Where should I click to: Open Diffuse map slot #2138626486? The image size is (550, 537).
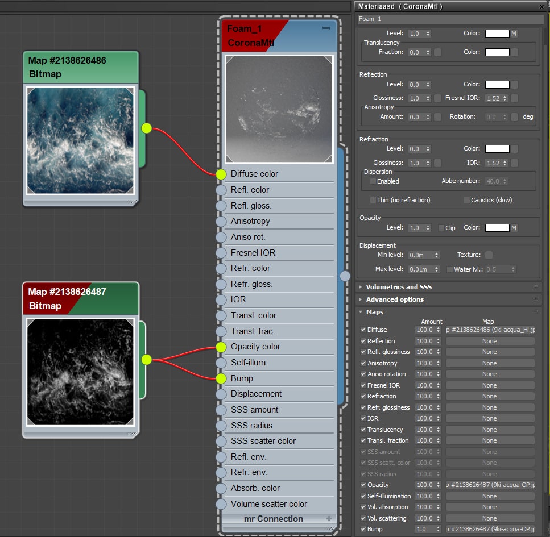pos(490,330)
